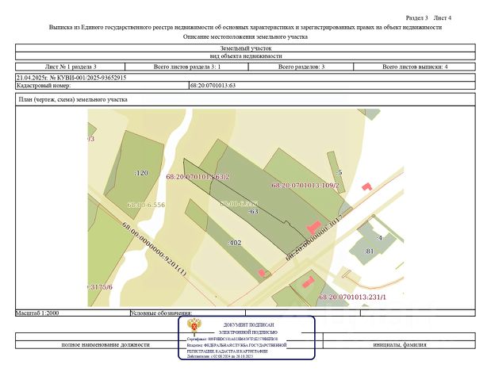
Task: Click the ':63' parcel label on the map
Action: tap(253, 212)
